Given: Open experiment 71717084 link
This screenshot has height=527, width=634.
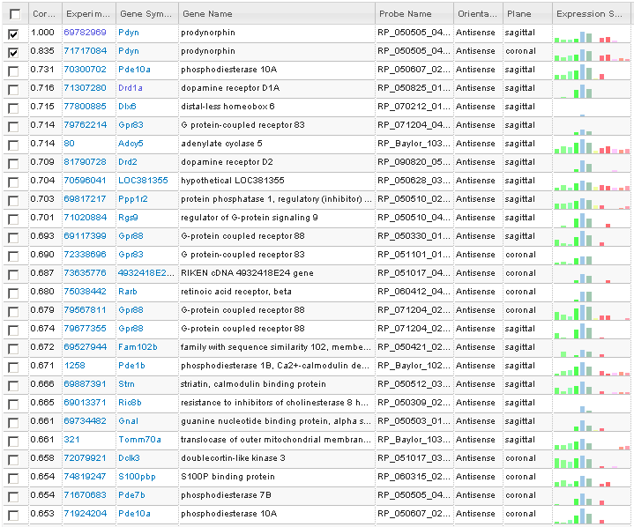Looking at the screenshot, I should [85, 51].
